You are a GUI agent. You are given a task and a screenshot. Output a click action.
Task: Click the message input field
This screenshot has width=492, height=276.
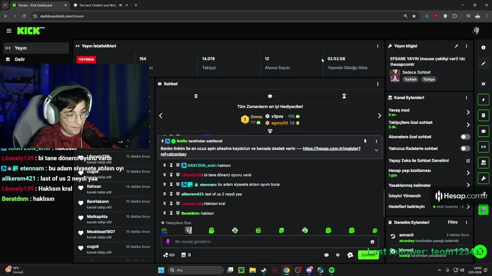(x=270, y=242)
